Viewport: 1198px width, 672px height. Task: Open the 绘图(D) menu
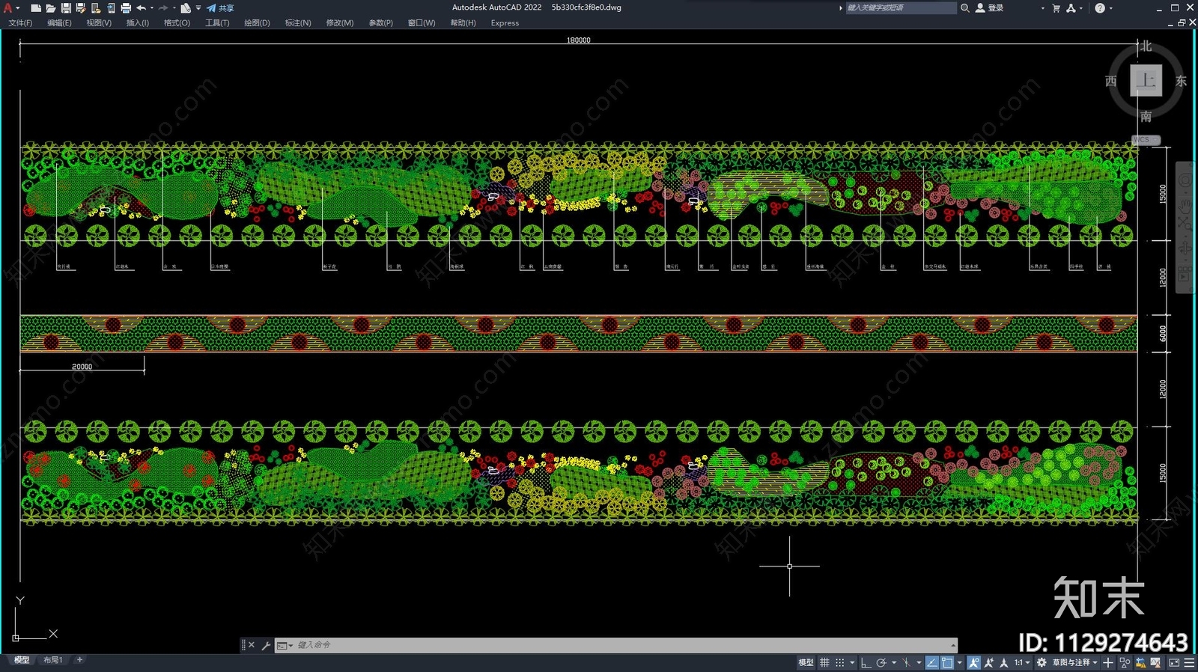tap(257, 23)
